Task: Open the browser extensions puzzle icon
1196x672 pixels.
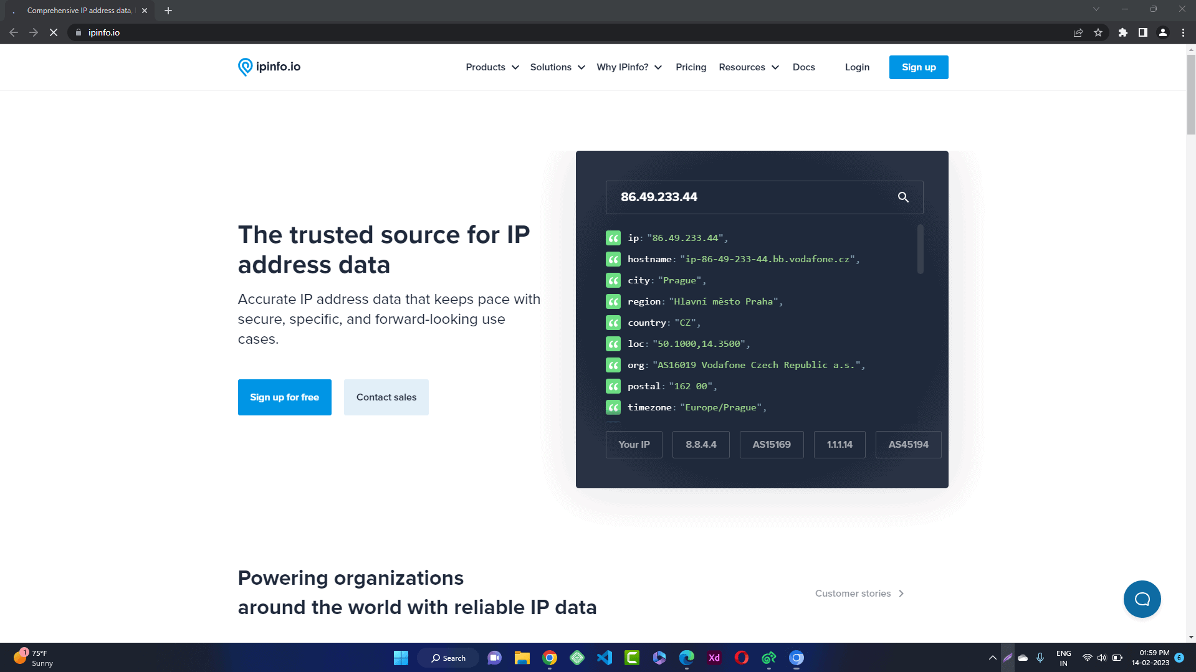Action: [x=1122, y=32]
